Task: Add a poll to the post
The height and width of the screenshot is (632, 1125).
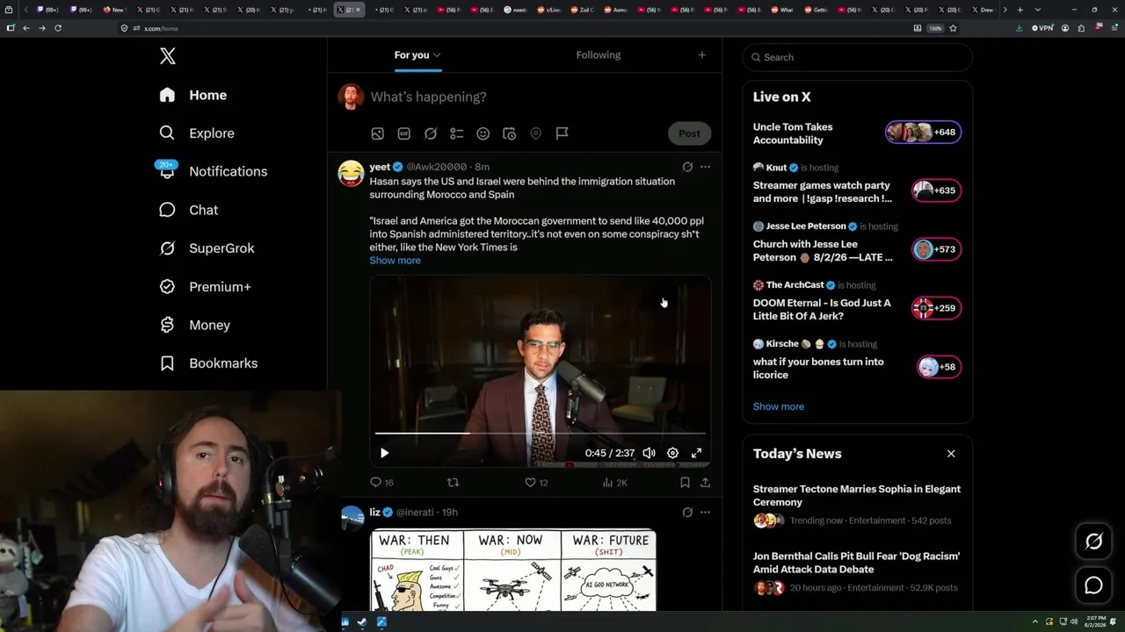Action: click(456, 133)
